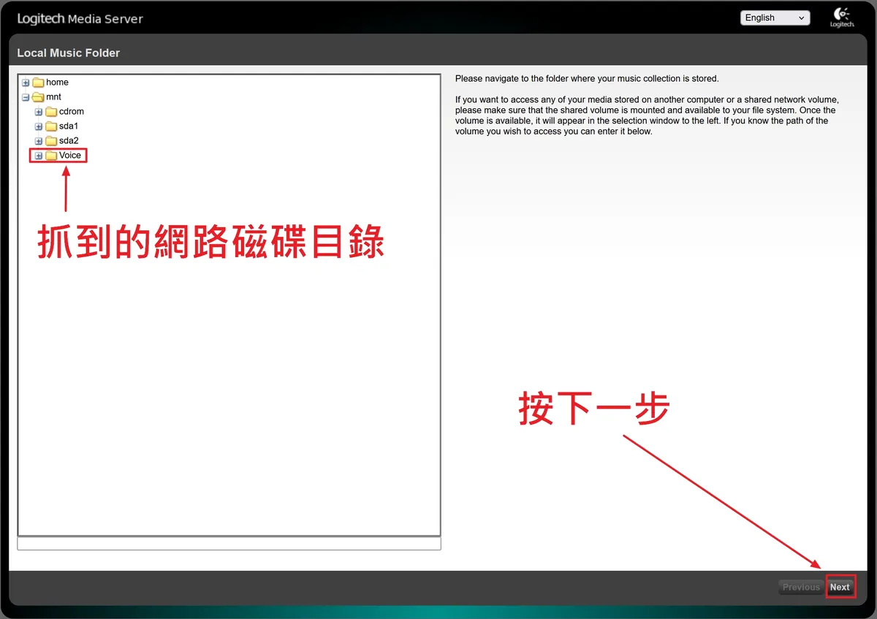This screenshot has width=877, height=619.
Task: Click the sda2 folder icon
Action: tap(51, 141)
